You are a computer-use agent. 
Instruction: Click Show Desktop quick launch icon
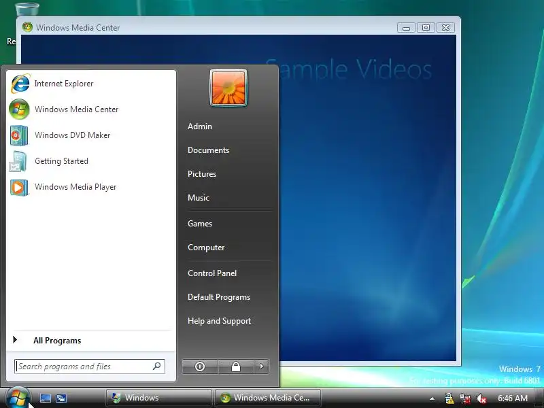click(46, 398)
